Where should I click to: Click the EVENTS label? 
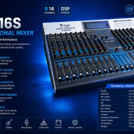pyautogui.click(x=59, y=128)
